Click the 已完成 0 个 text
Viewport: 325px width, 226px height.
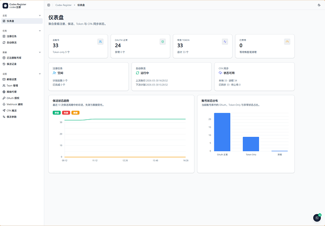59,84
